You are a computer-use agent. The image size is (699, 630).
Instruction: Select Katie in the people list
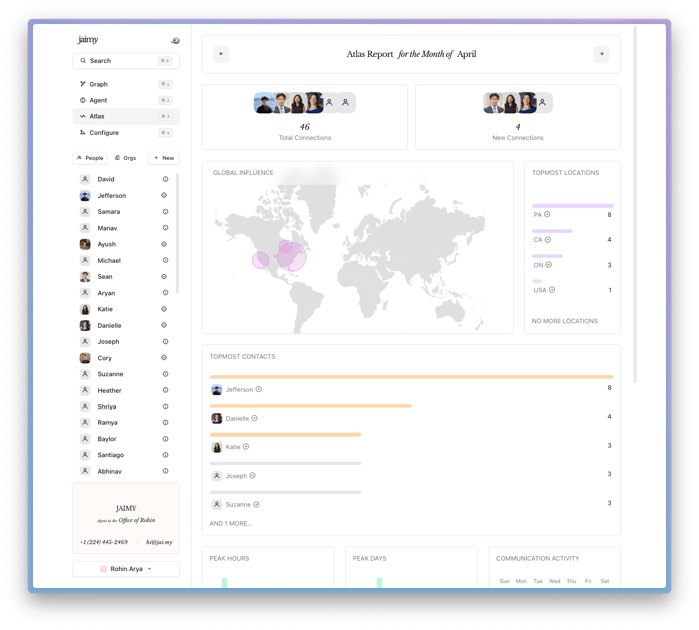pos(105,309)
